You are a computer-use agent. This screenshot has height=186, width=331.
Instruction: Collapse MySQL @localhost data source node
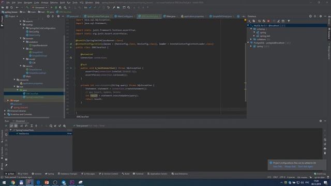(x=248, y=25)
